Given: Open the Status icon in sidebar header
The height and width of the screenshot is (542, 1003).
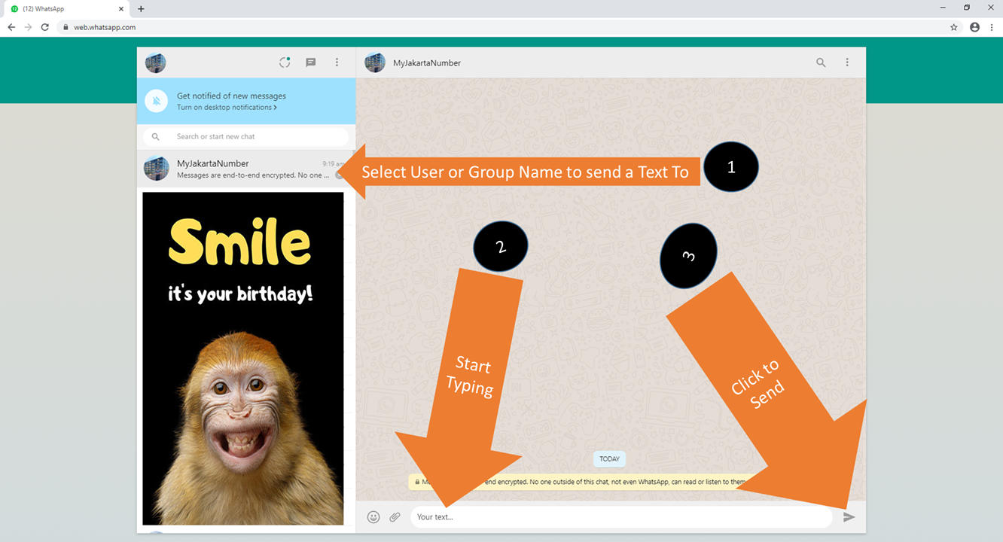Looking at the screenshot, I should tap(285, 62).
